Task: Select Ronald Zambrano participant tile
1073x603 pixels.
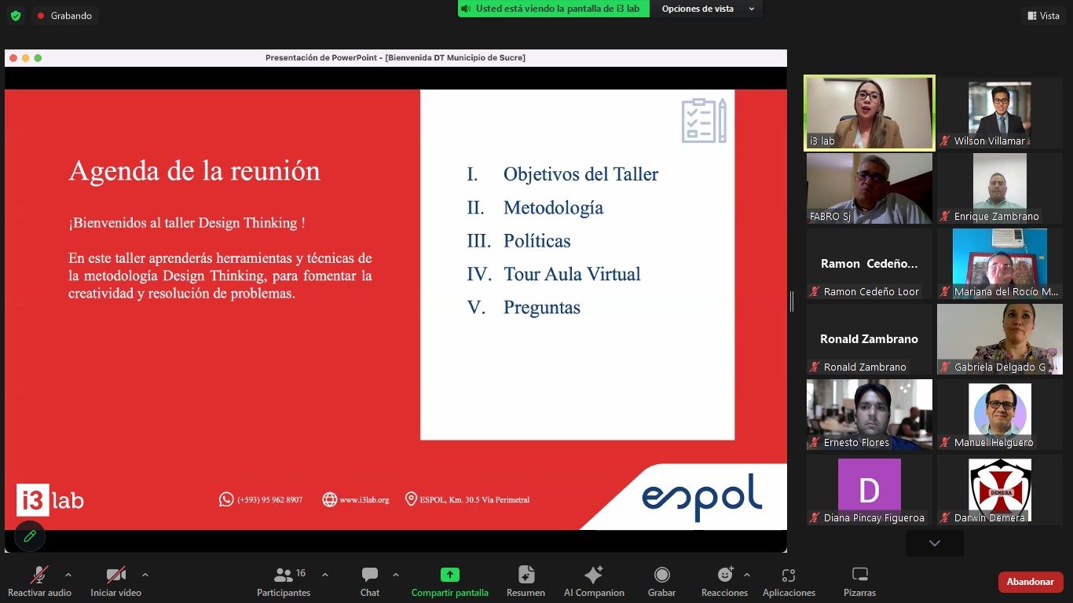Action: click(870, 339)
